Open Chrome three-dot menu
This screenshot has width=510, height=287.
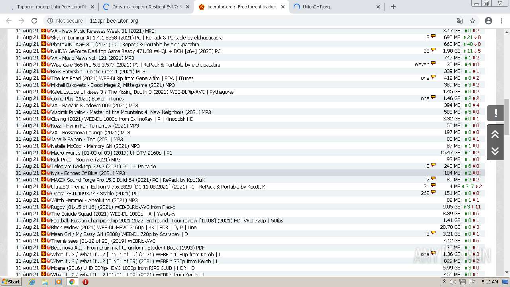[502, 21]
